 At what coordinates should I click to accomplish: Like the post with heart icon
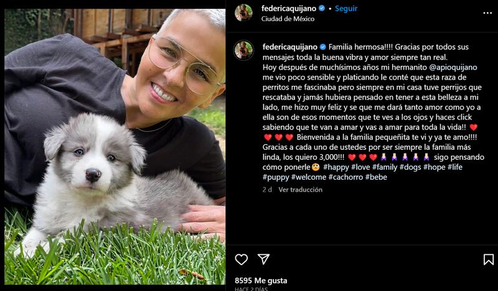point(242,259)
